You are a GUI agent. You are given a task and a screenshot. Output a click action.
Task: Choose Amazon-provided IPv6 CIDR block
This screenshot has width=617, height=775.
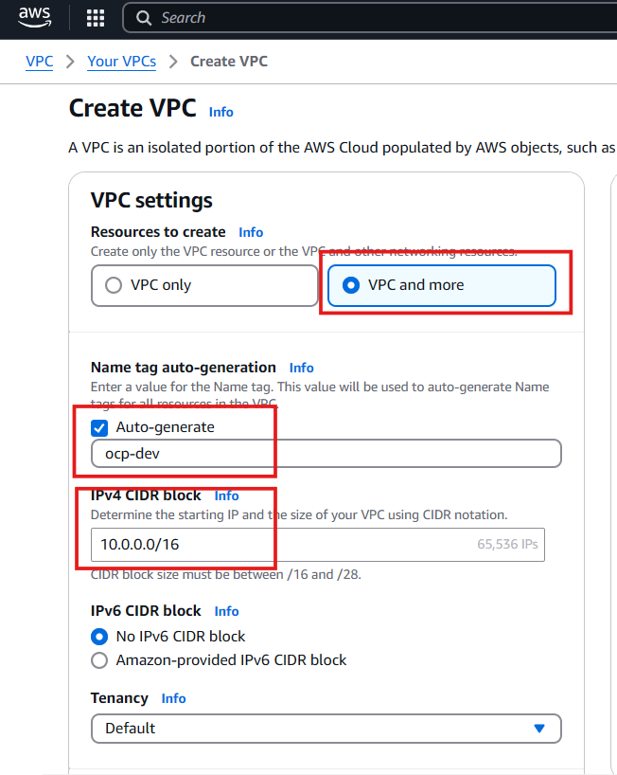click(x=99, y=660)
